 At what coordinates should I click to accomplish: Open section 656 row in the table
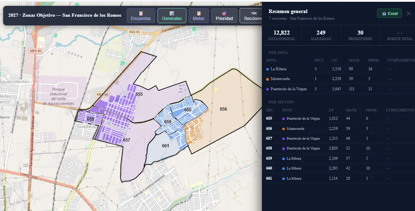[338, 128]
